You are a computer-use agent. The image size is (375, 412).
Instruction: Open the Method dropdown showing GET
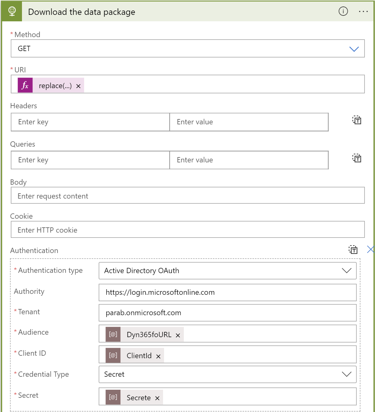pos(354,49)
